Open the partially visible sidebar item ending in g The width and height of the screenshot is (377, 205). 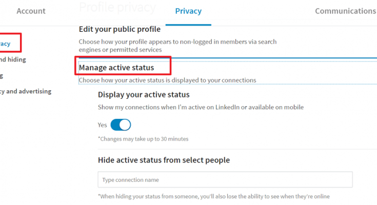pyautogui.click(x=2, y=76)
